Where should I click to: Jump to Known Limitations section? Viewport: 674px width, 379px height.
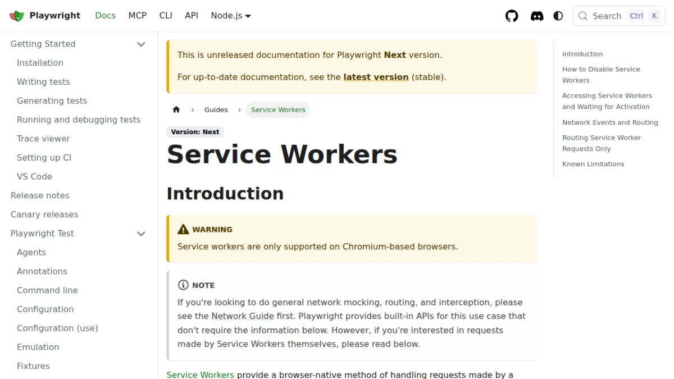pyautogui.click(x=593, y=164)
